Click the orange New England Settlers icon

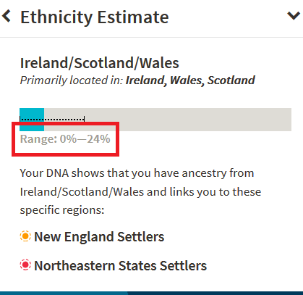(25, 236)
